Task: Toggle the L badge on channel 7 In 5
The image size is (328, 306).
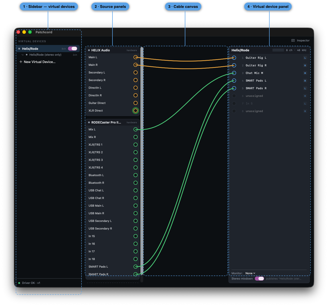Action: pyautogui.click(x=305, y=103)
